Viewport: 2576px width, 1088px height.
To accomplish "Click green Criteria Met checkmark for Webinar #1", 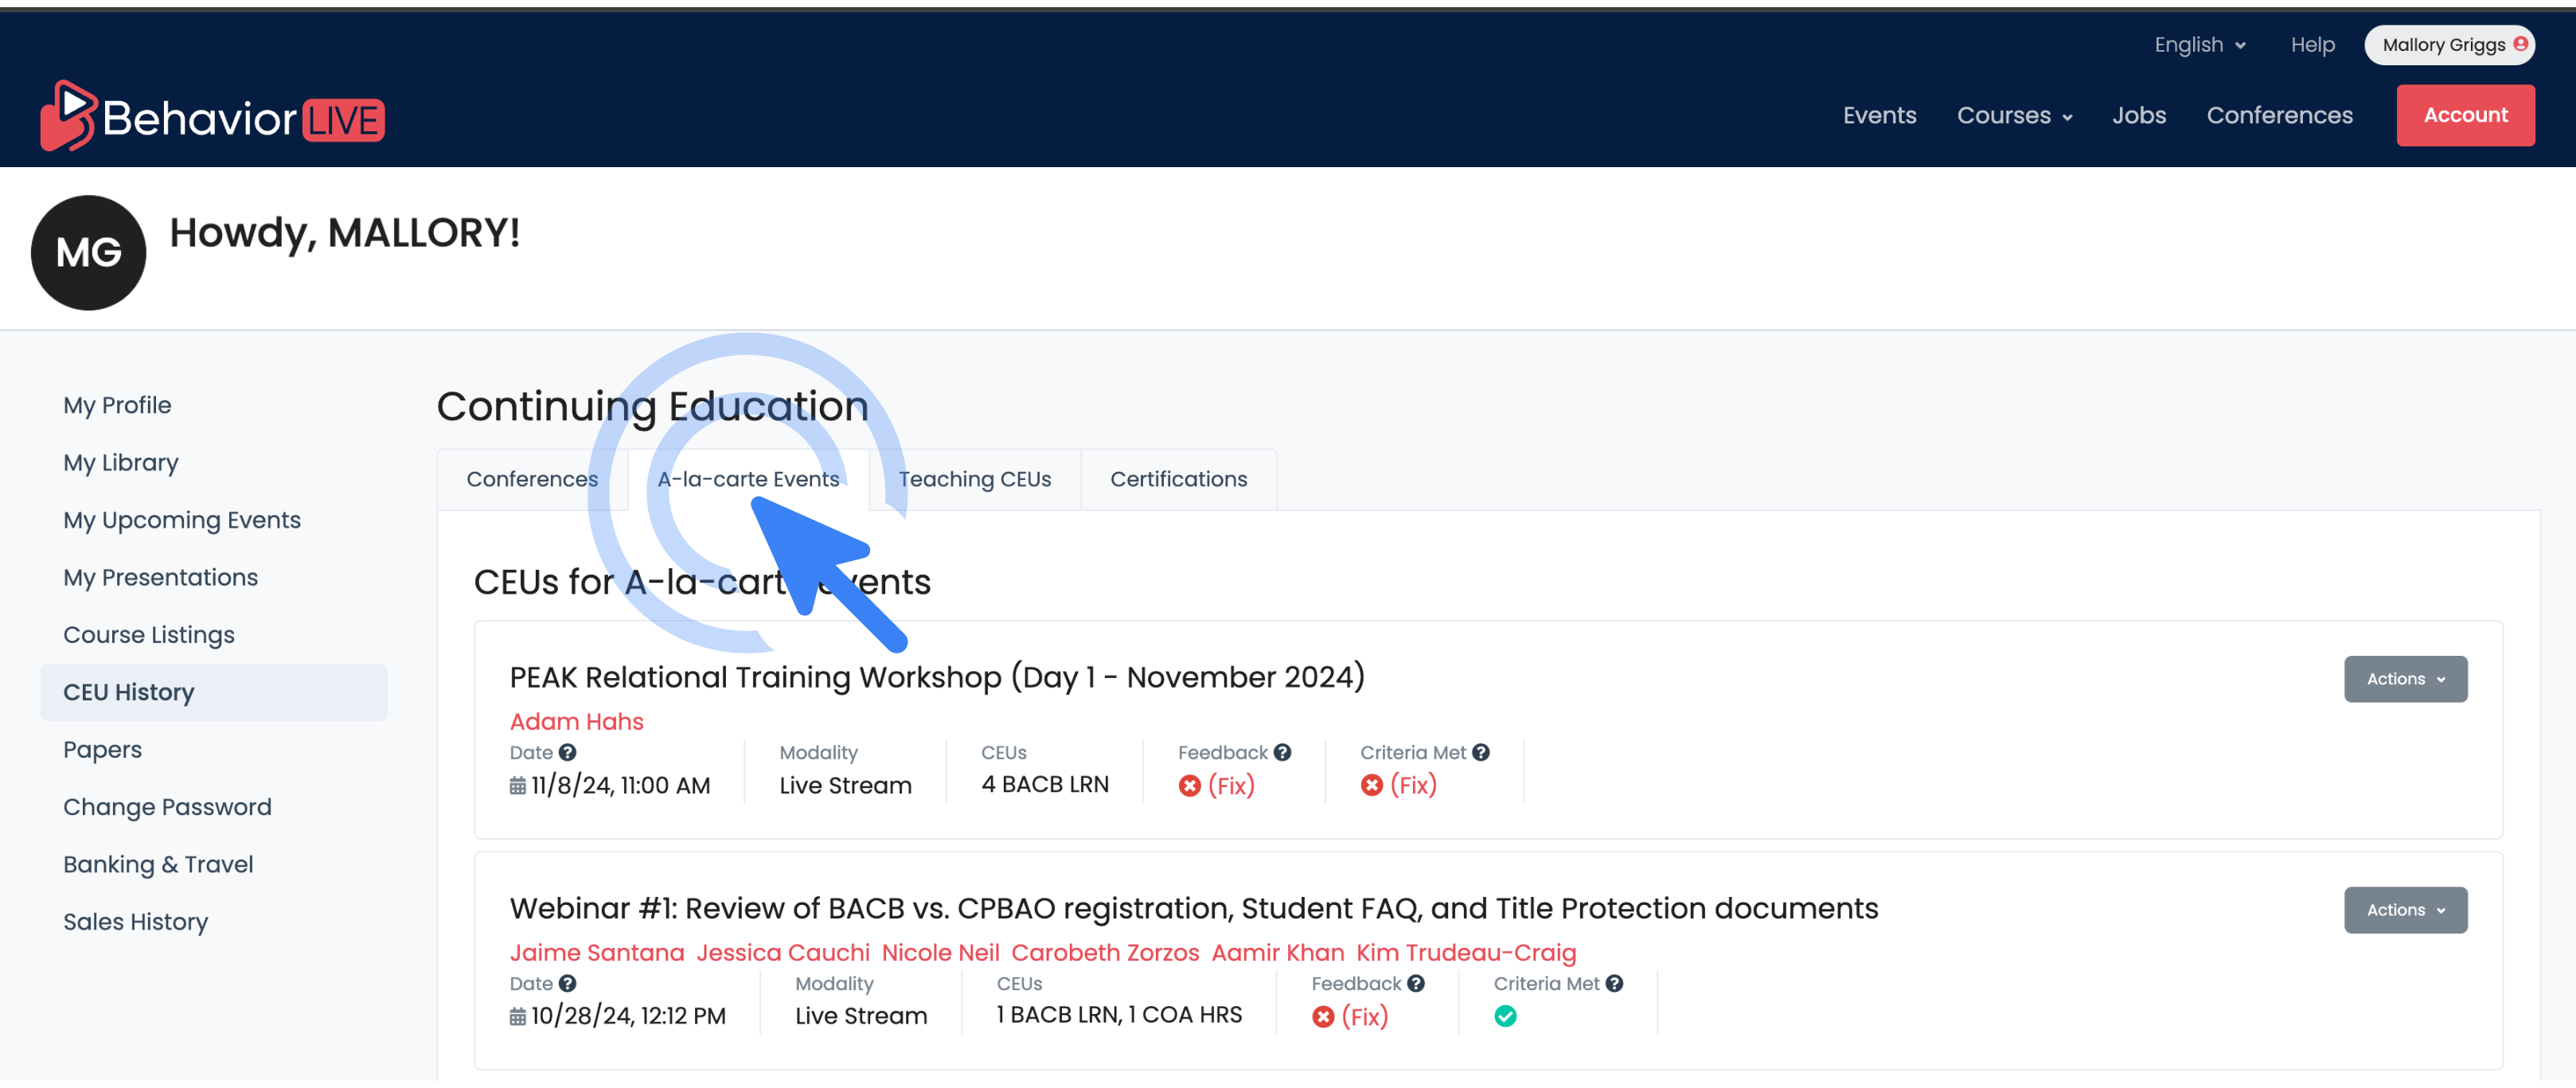I will 1505,1017.
